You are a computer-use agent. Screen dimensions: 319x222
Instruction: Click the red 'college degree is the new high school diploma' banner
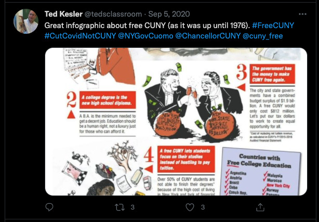pyautogui.click(x=108, y=100)
